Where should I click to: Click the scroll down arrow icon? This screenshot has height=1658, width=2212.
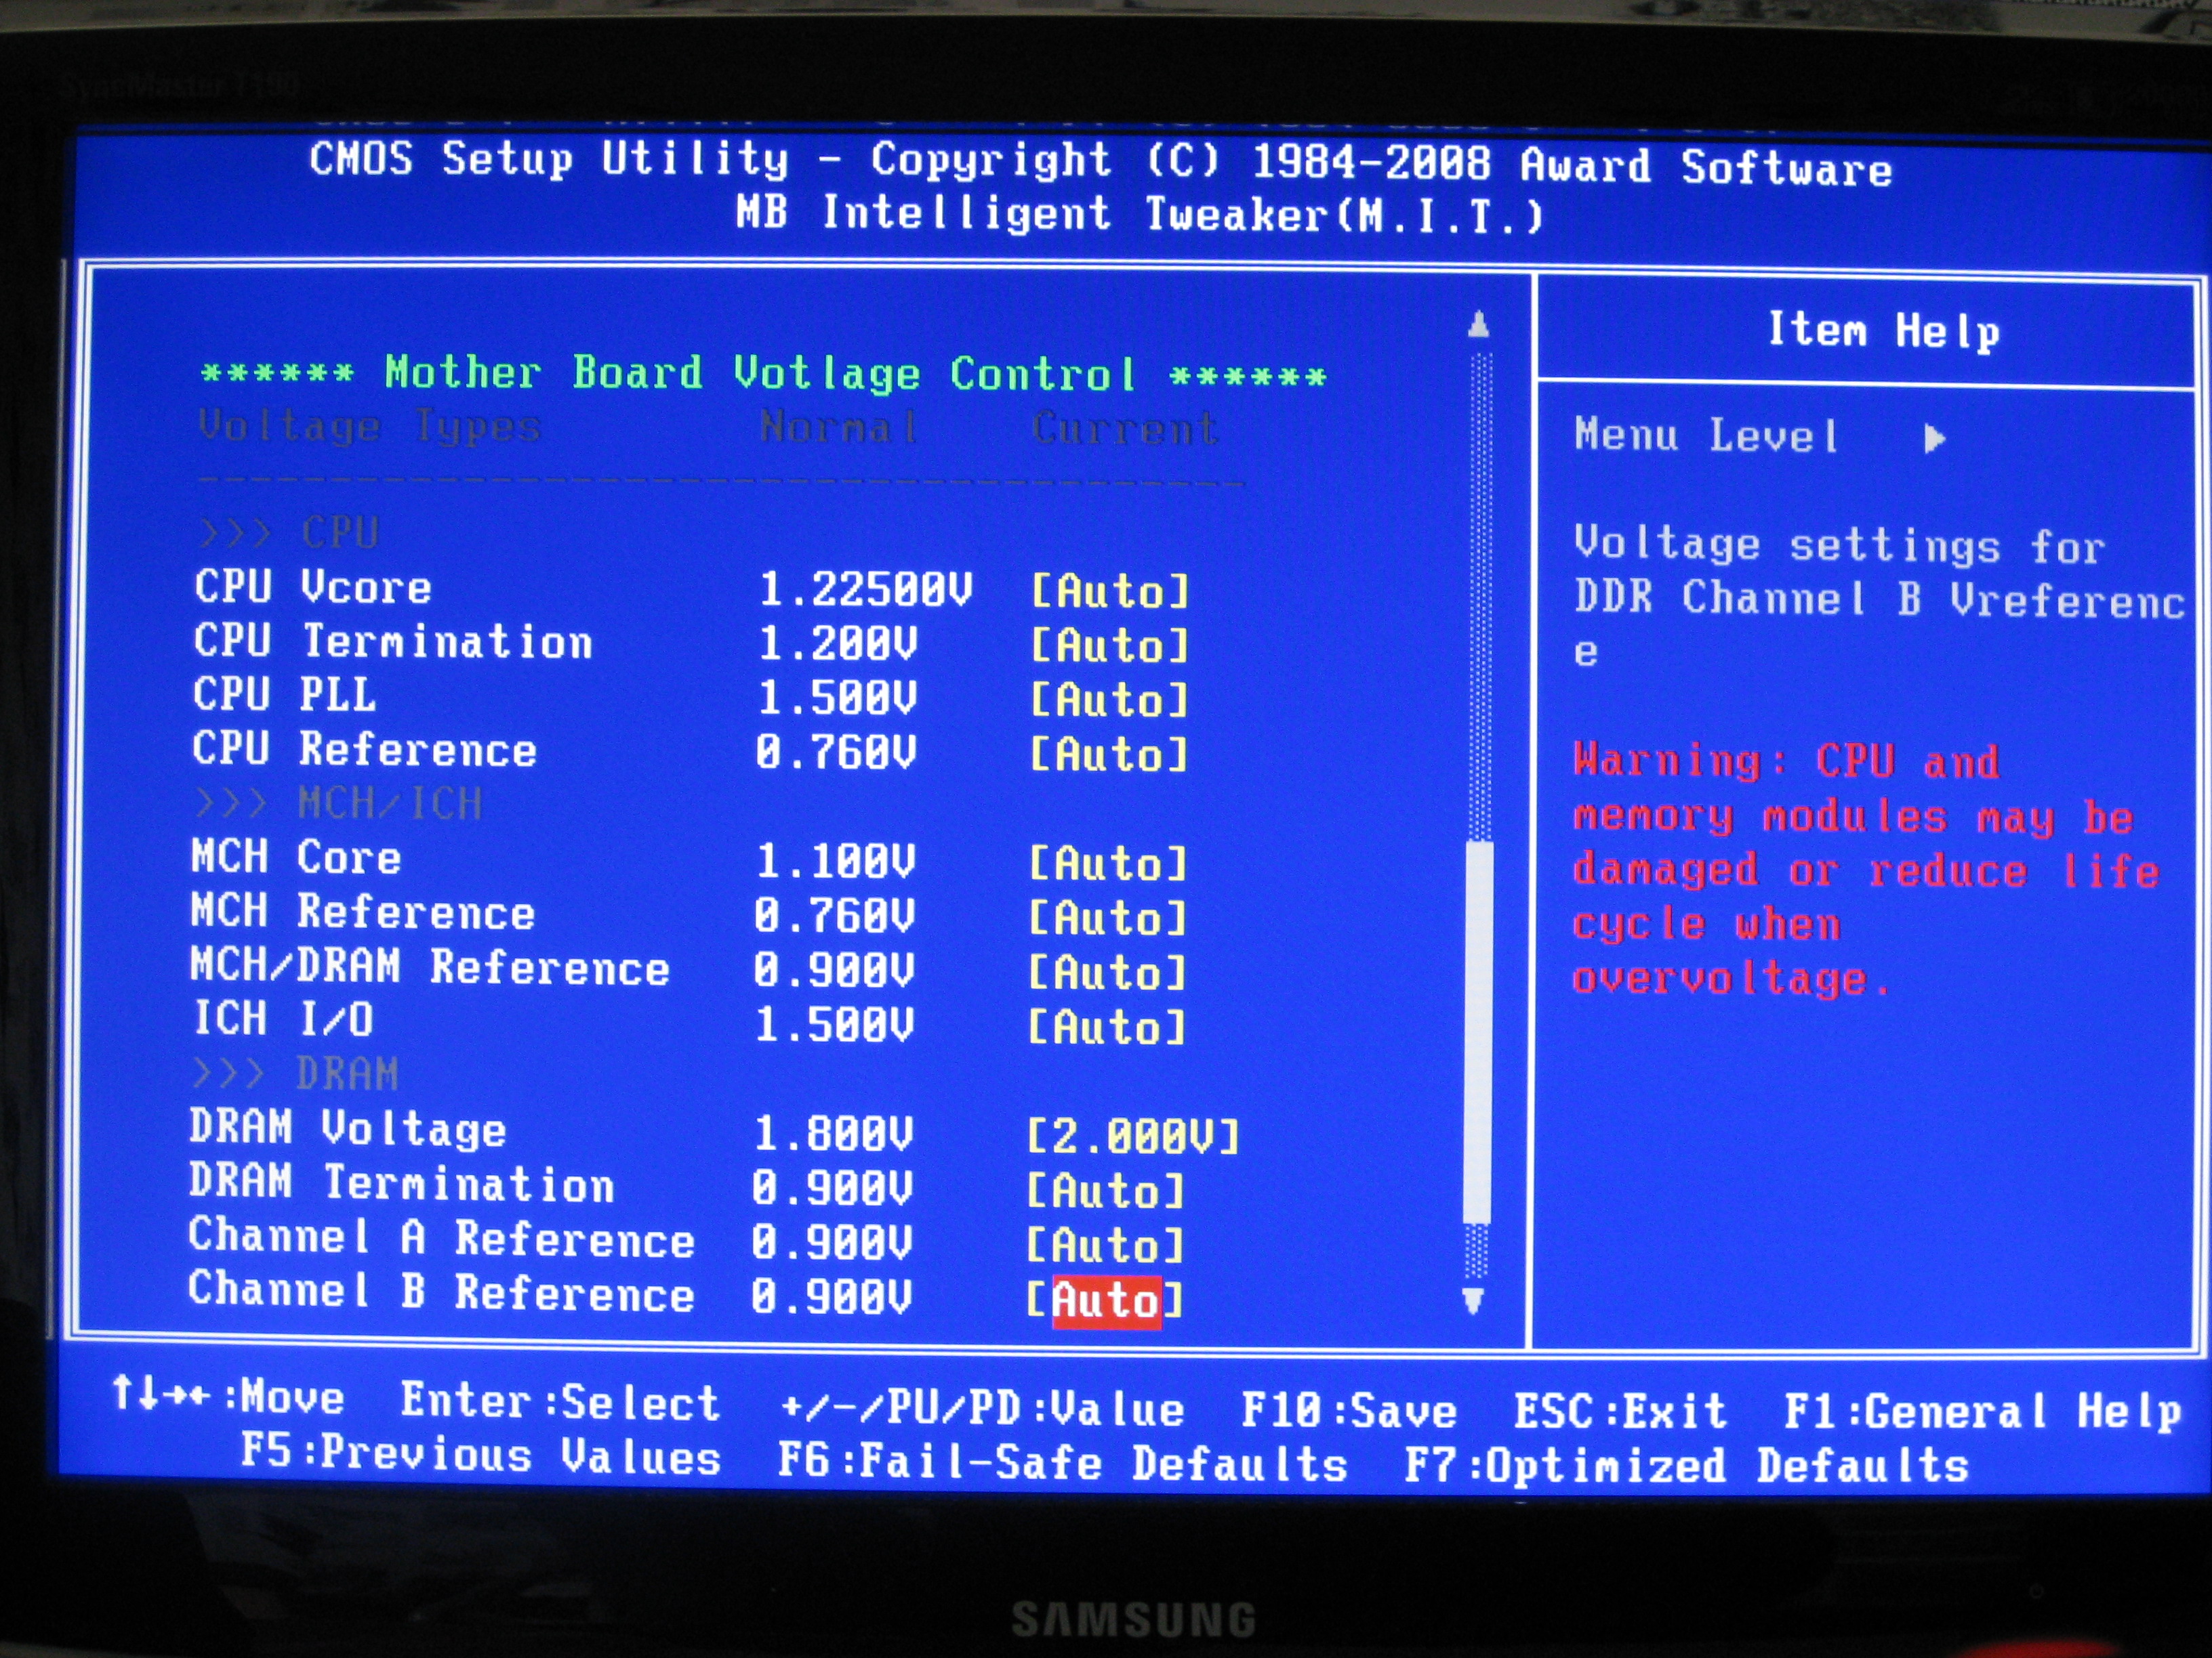[x=1473, y=1300]
